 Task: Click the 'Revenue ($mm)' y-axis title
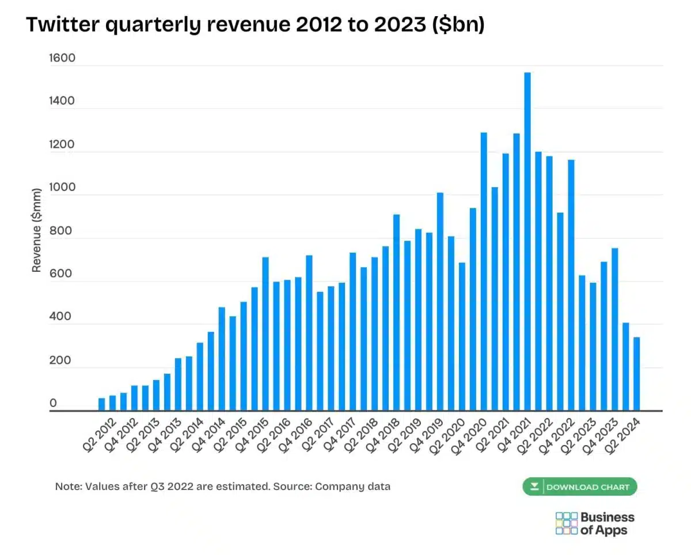pos(37,230)
